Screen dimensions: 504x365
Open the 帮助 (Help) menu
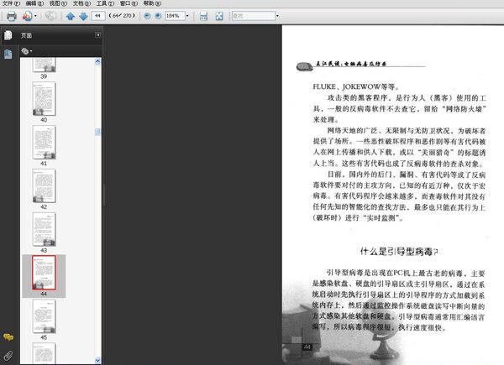pyautogui.click(x=152, y=3)
